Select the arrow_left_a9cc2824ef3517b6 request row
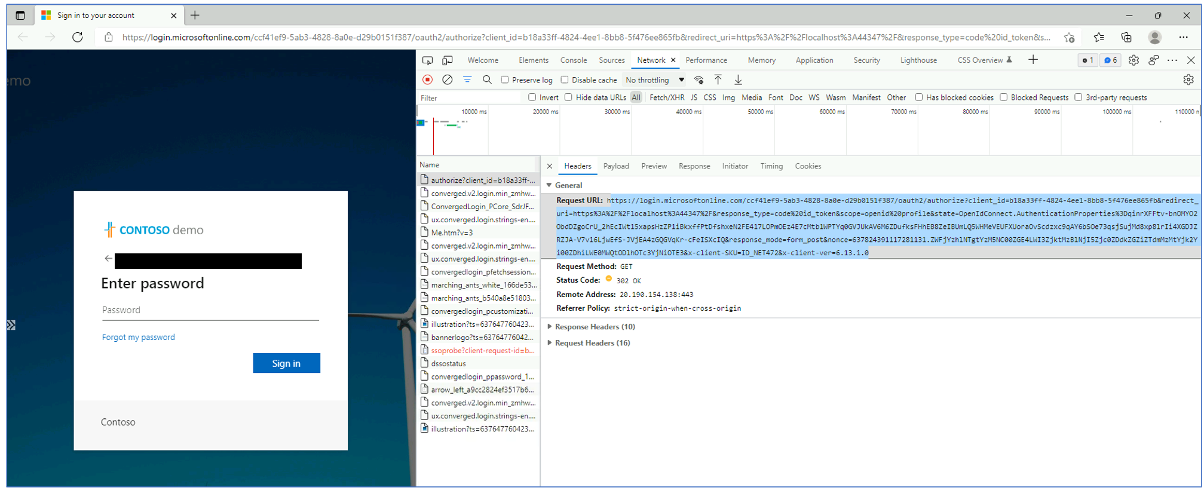Screen dimensions: 1204x490 pos(478,390)
